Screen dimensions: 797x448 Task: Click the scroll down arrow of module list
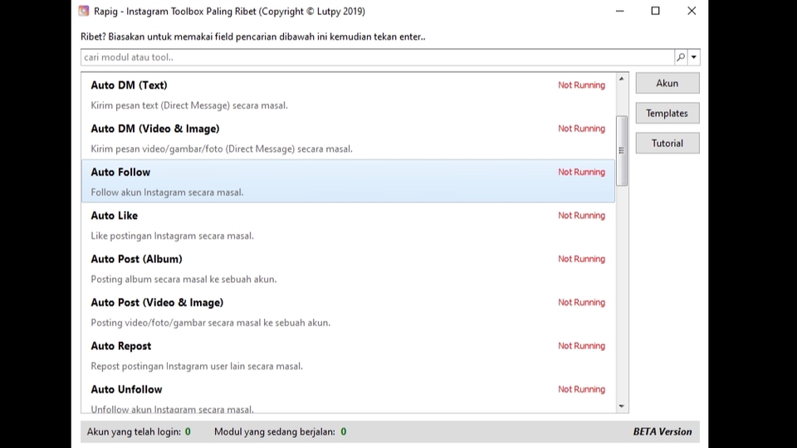(622, 407)
